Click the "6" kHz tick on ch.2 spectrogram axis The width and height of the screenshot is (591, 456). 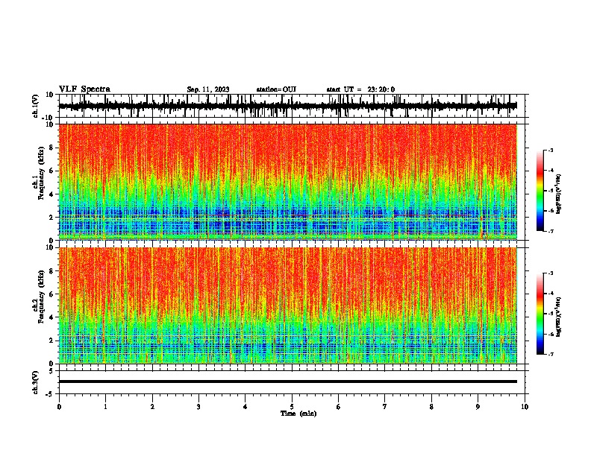[x=52, y=294]
